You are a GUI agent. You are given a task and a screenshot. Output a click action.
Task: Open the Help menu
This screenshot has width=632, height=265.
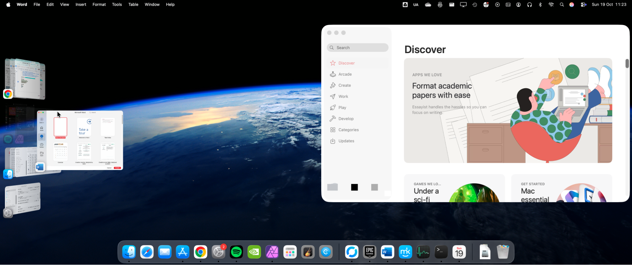click(170, 4)
